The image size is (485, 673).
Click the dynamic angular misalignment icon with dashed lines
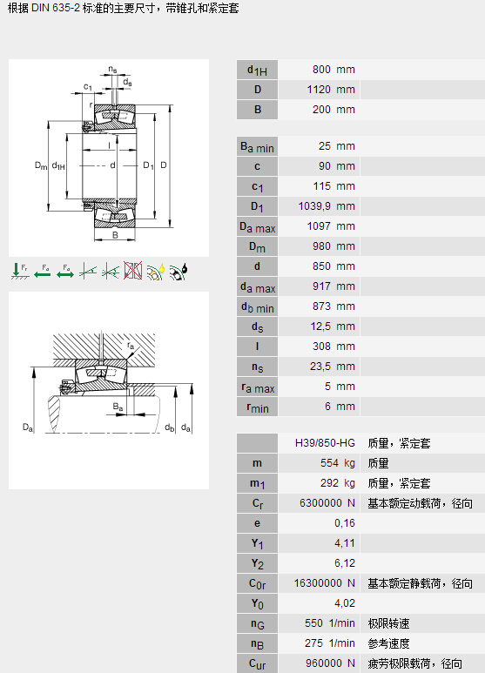111,272
